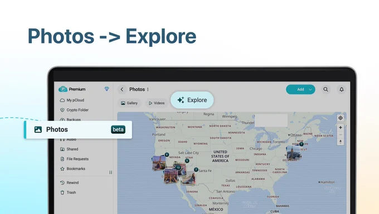Zoom out the map with minus button
Image resolution: width=379 pixels, height=214 pixels.
point(341,135)
